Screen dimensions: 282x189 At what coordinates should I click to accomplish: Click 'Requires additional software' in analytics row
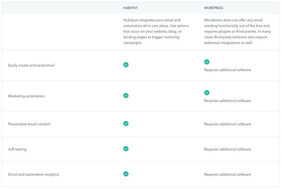227,174
